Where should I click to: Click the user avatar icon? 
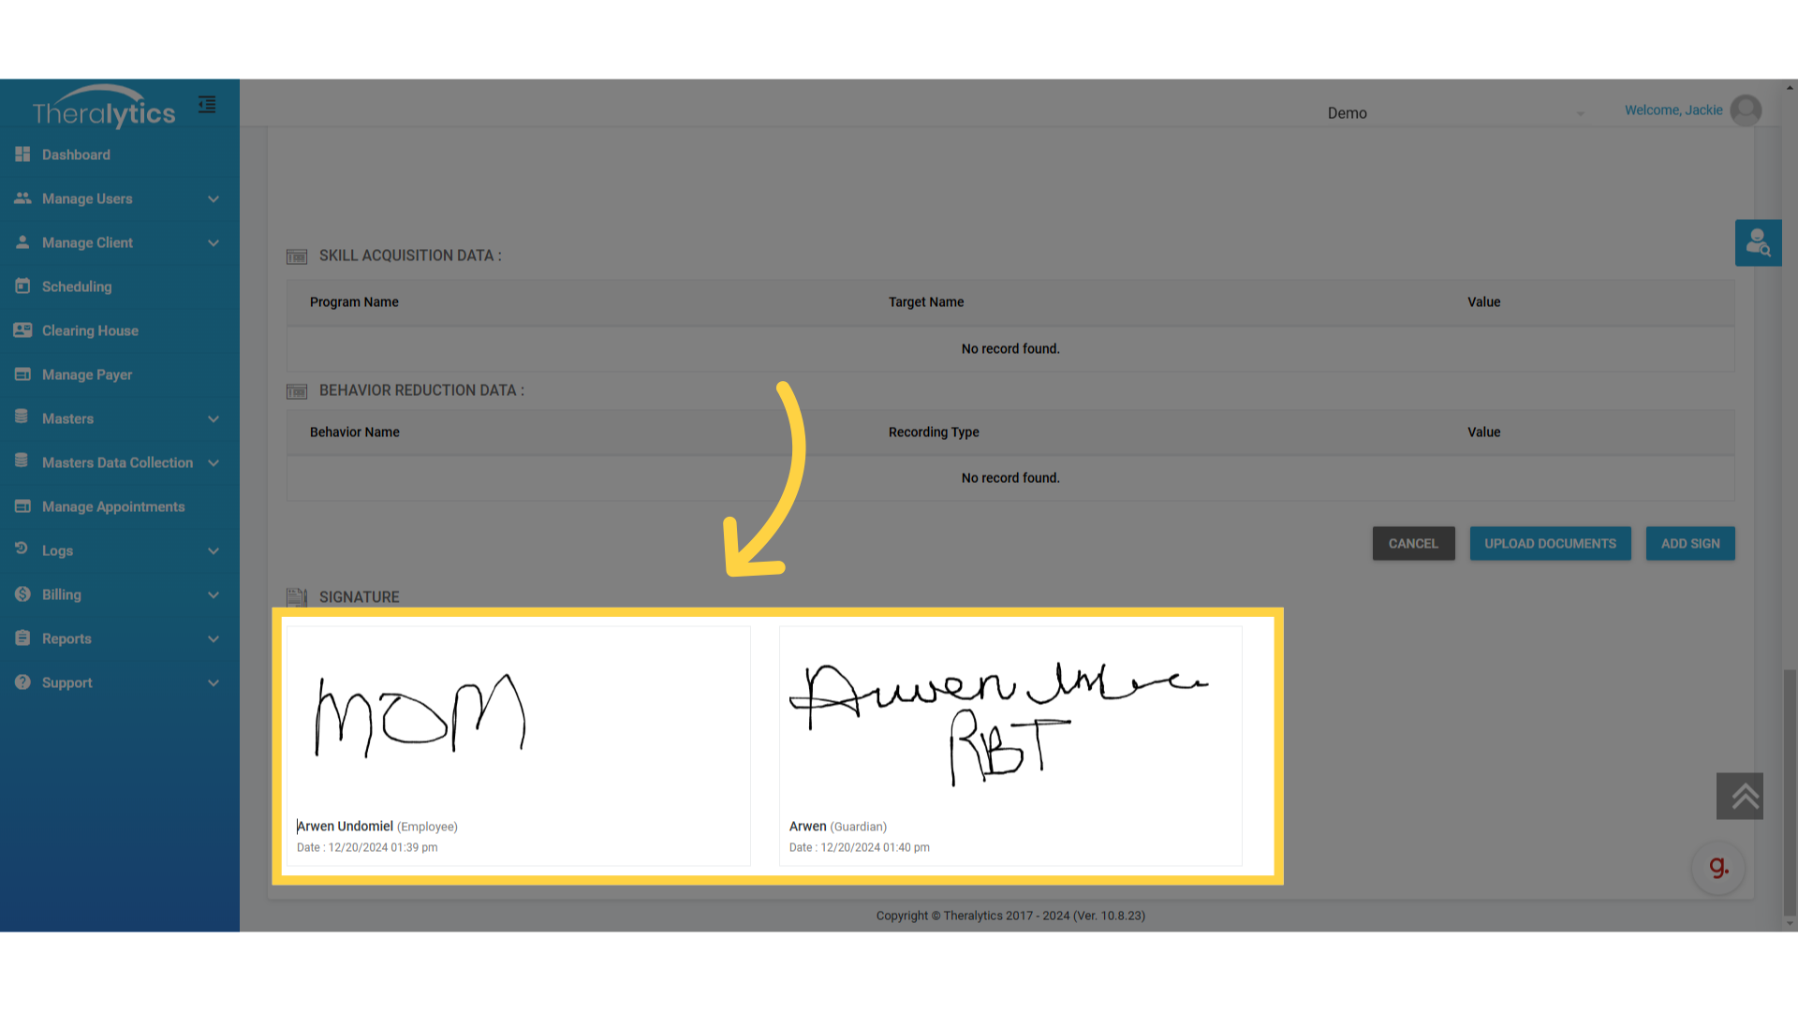point(1746,110)
